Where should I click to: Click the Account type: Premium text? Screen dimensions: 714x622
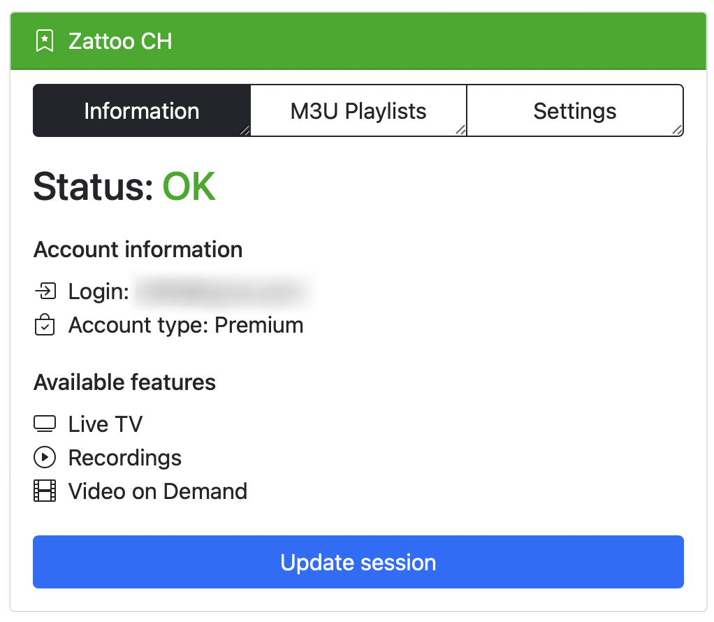pyautogui.click(x=186, y=325)
